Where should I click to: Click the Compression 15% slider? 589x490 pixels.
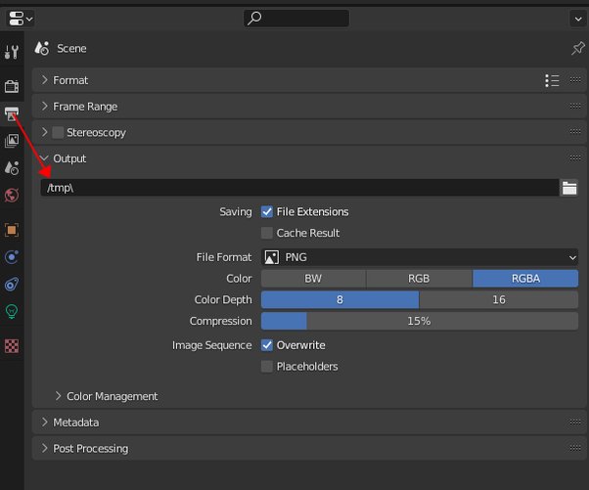(x=420, y=321)
